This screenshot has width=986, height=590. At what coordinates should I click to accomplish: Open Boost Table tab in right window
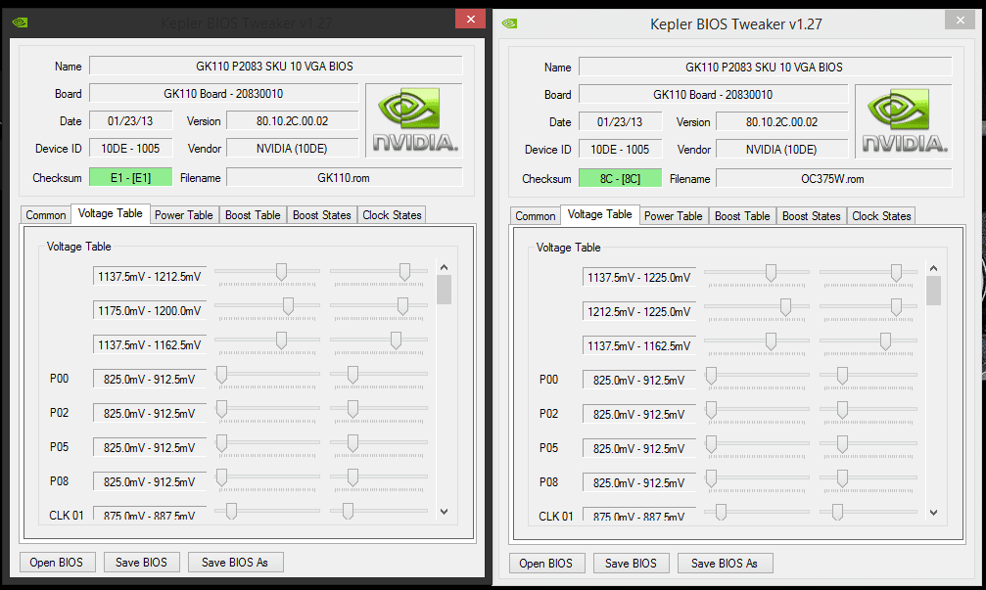click(x=742, y=216)
